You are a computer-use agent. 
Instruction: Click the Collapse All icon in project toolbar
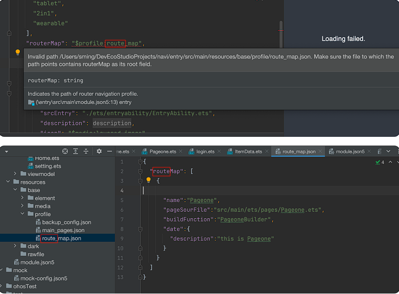pos(86,151)
